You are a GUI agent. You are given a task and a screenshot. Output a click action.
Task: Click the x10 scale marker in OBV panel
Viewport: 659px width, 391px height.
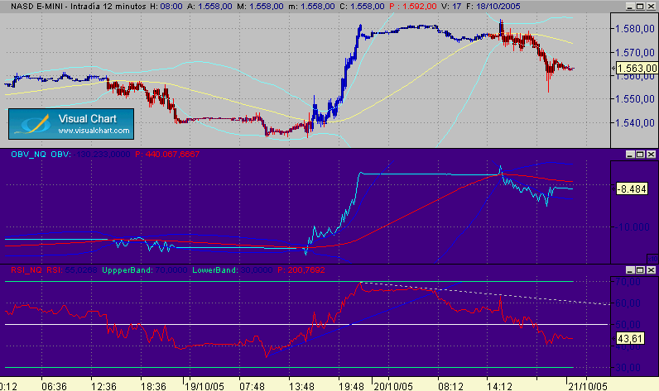pos(652,259)
